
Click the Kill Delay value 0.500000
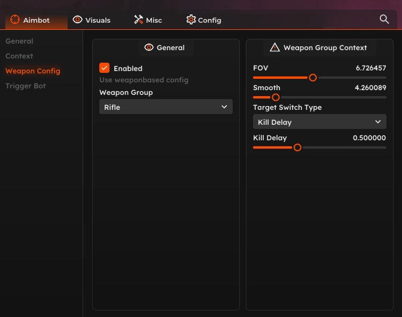coord(369,138)
